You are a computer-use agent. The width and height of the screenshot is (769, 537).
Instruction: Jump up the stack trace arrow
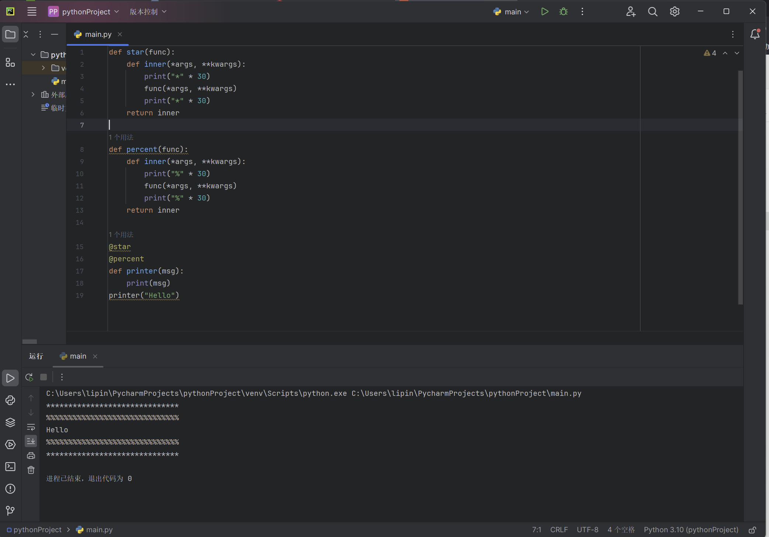point(31,398)
